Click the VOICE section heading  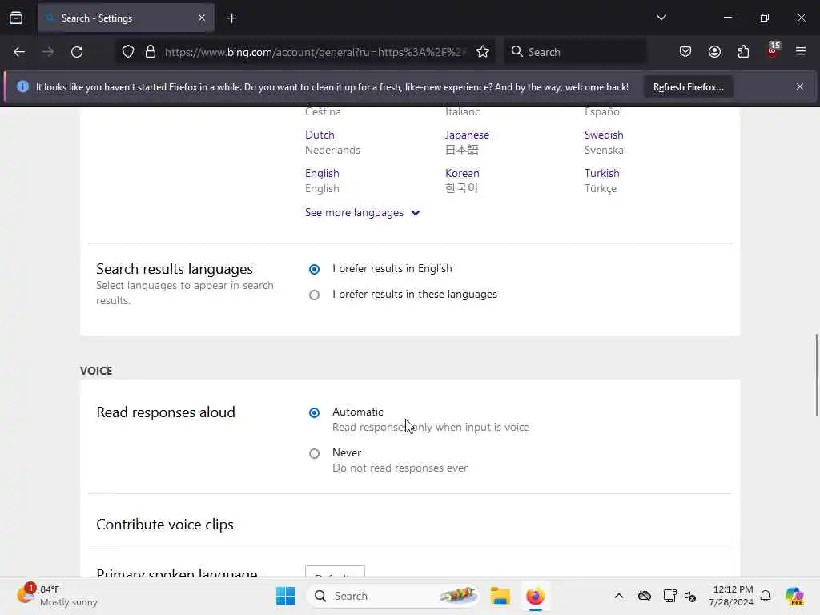(96, 371)
